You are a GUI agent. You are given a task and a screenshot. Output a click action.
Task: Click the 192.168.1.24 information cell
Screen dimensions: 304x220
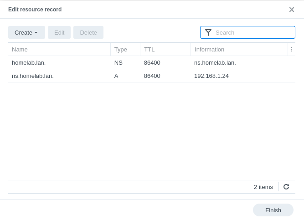click(211, 76)
